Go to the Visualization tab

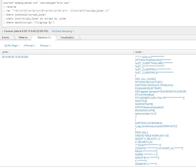(67, 38)
